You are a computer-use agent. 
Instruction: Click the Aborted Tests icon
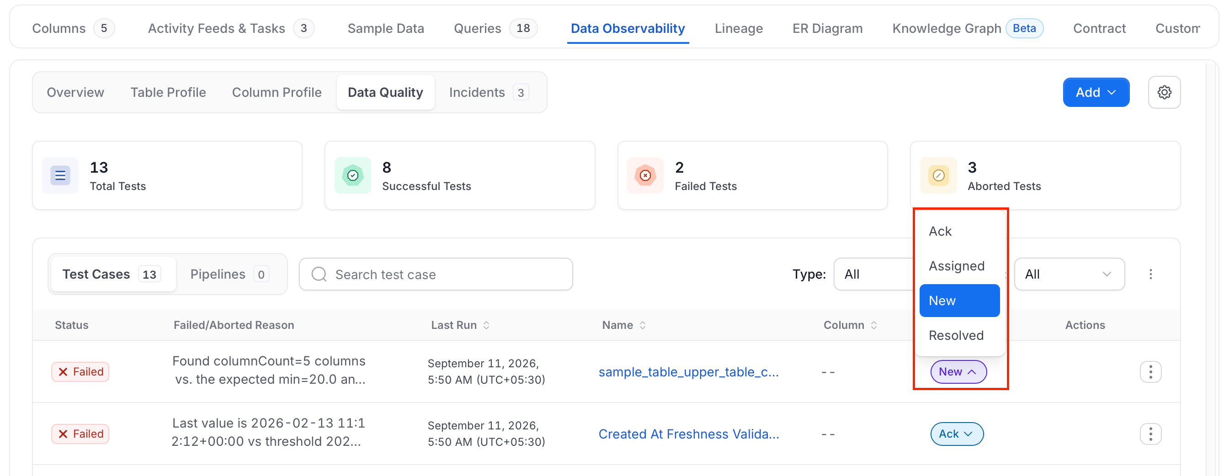pos(938,175)
